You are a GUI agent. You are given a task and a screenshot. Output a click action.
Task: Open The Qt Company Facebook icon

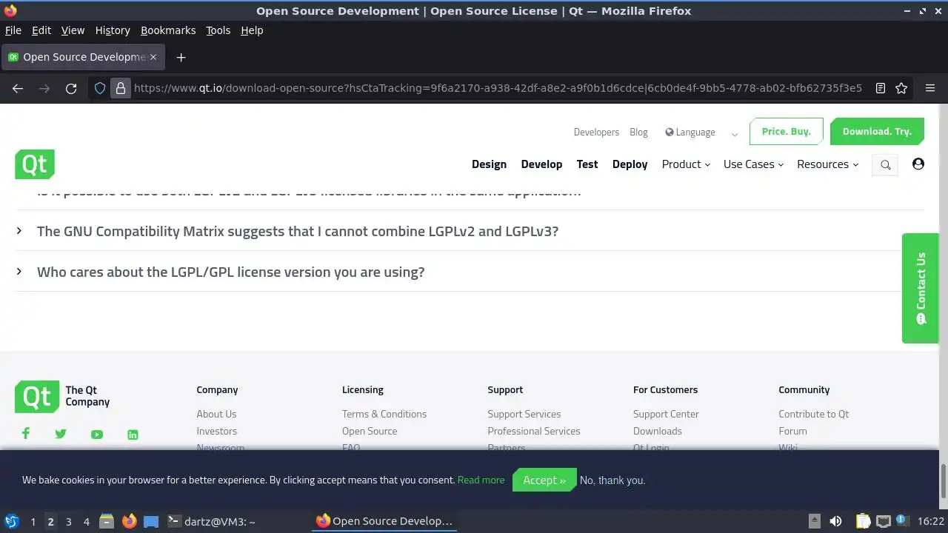(x=26, y=434)
